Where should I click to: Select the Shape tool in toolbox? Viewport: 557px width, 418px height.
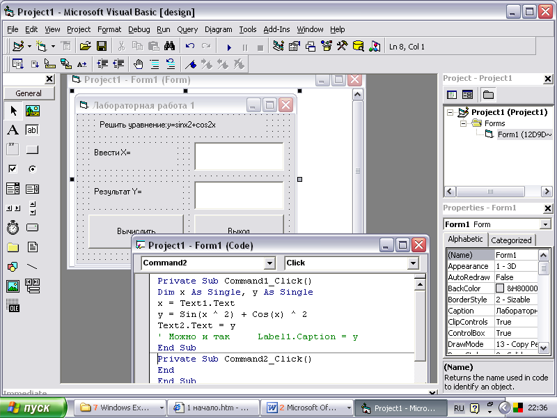pos(13,267)
